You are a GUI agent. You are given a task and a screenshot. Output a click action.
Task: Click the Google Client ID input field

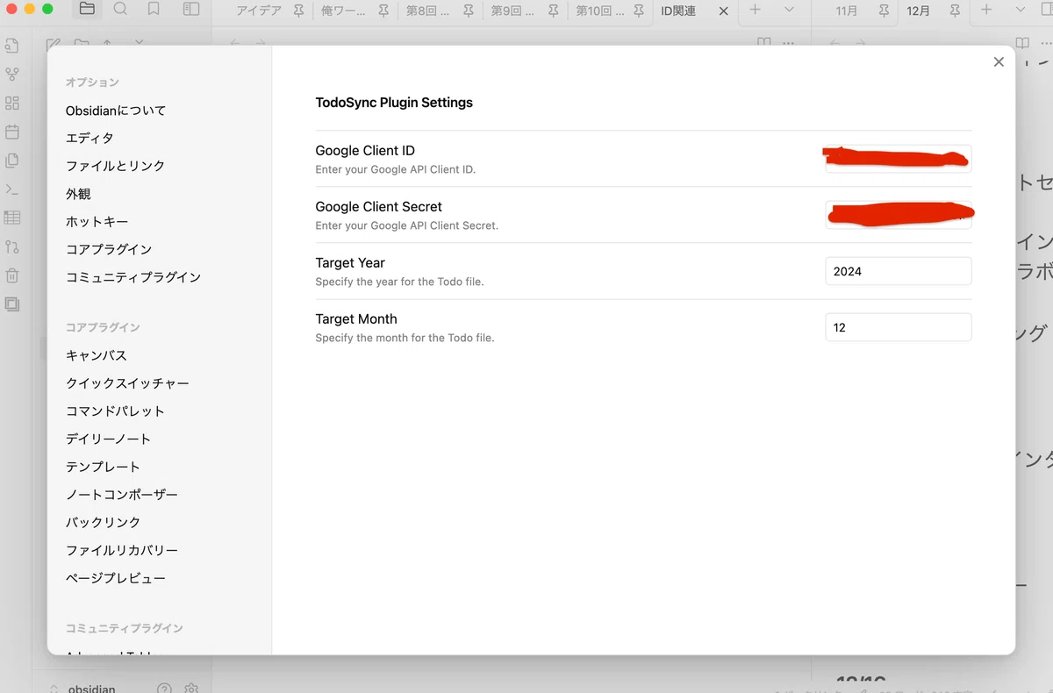(899, 159)
